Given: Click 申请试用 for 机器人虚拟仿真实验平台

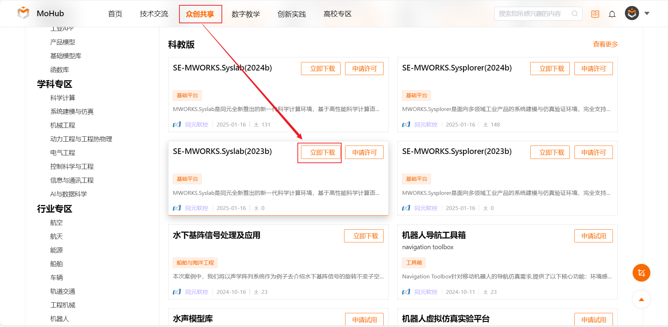Looking at the screenshot, I should [x=593, y=319].
